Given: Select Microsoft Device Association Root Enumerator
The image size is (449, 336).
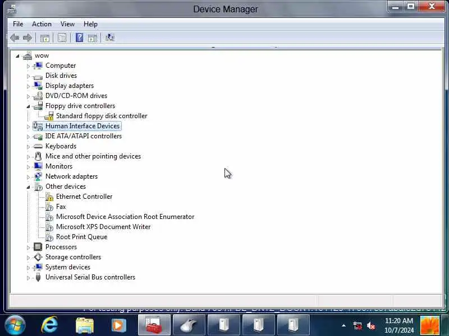Looking at the screenshot, I should pyautogui.click(x=125, y=217).
